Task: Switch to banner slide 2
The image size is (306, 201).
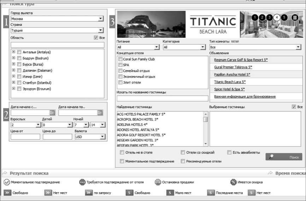Action: [x=262, y=17]
